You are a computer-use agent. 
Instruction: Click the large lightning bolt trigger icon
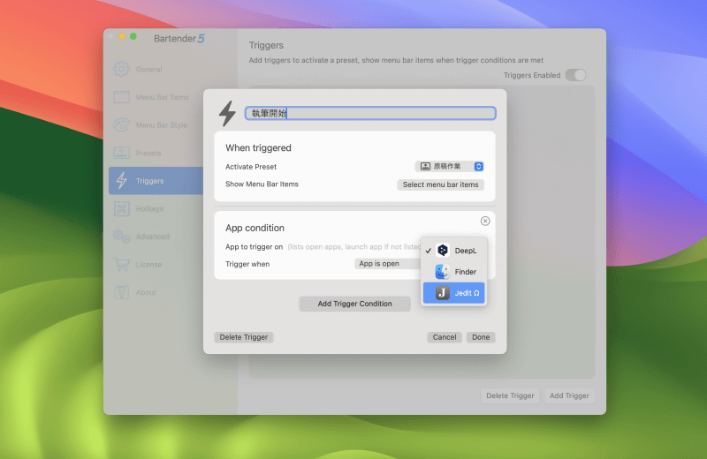tap(228, 114)
